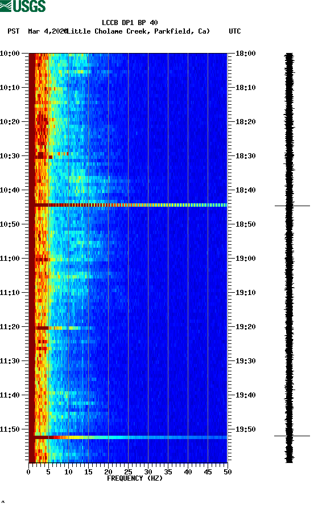This screenshot has height=508, width=314.
Task: Click the 'PST' timezone label
Action: (x=13, y=31)
